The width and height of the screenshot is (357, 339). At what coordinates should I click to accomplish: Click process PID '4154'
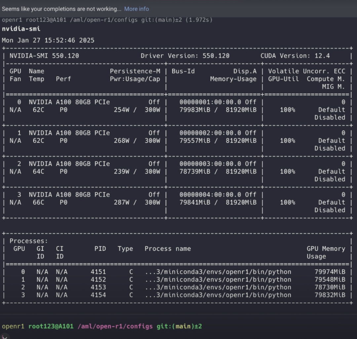tap(99, 295)
